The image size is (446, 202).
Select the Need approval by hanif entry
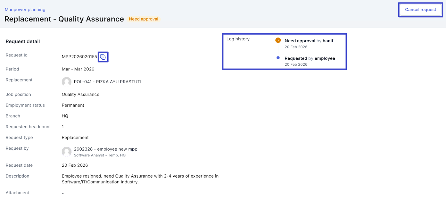(309, 41)
